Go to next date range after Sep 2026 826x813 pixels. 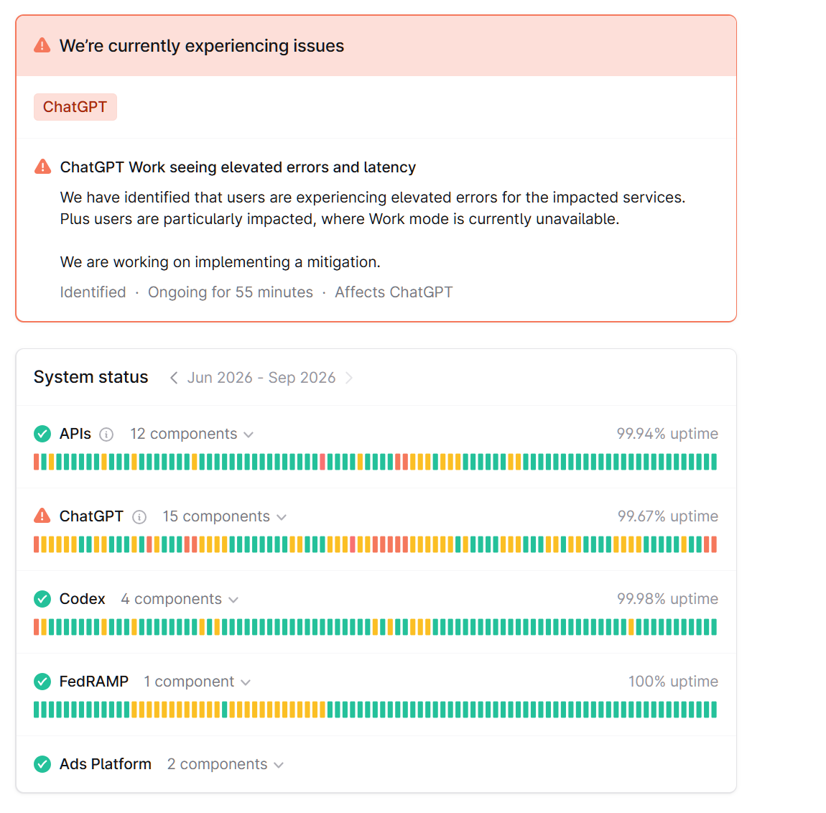click(349, 378)
